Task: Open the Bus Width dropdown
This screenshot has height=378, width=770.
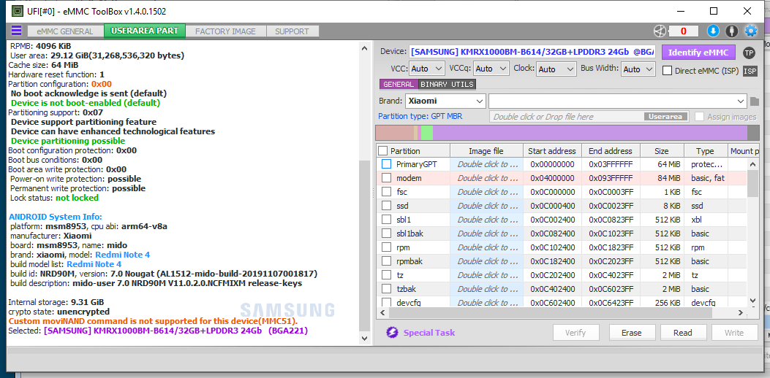Action: pyautogui.click(x=638, y=69)
